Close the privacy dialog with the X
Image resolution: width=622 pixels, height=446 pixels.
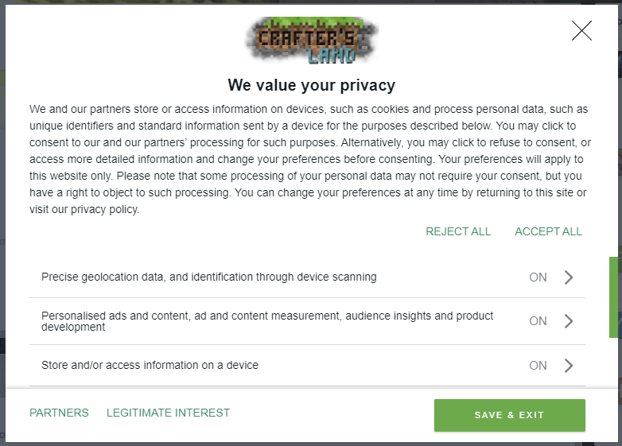pos(581,31)
